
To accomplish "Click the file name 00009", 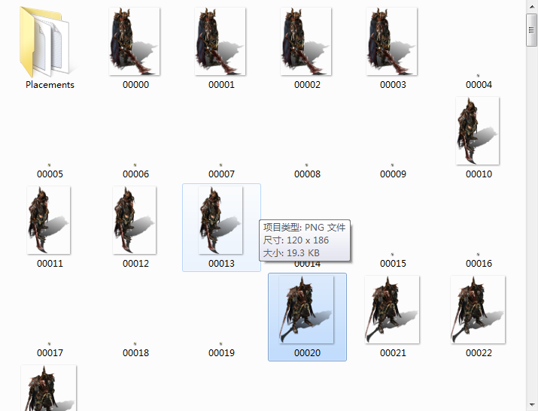I will coord(393,174).
